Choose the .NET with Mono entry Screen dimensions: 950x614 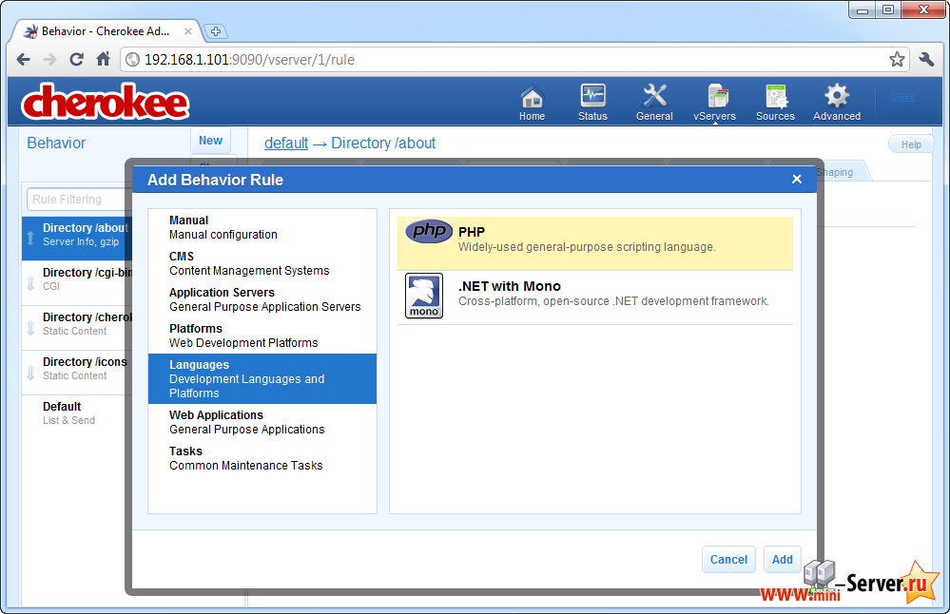[x=595, y=297]
